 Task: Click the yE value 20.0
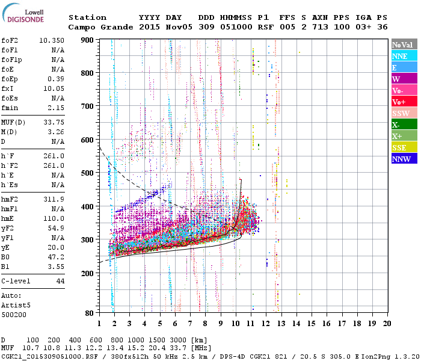coord(56,248)
